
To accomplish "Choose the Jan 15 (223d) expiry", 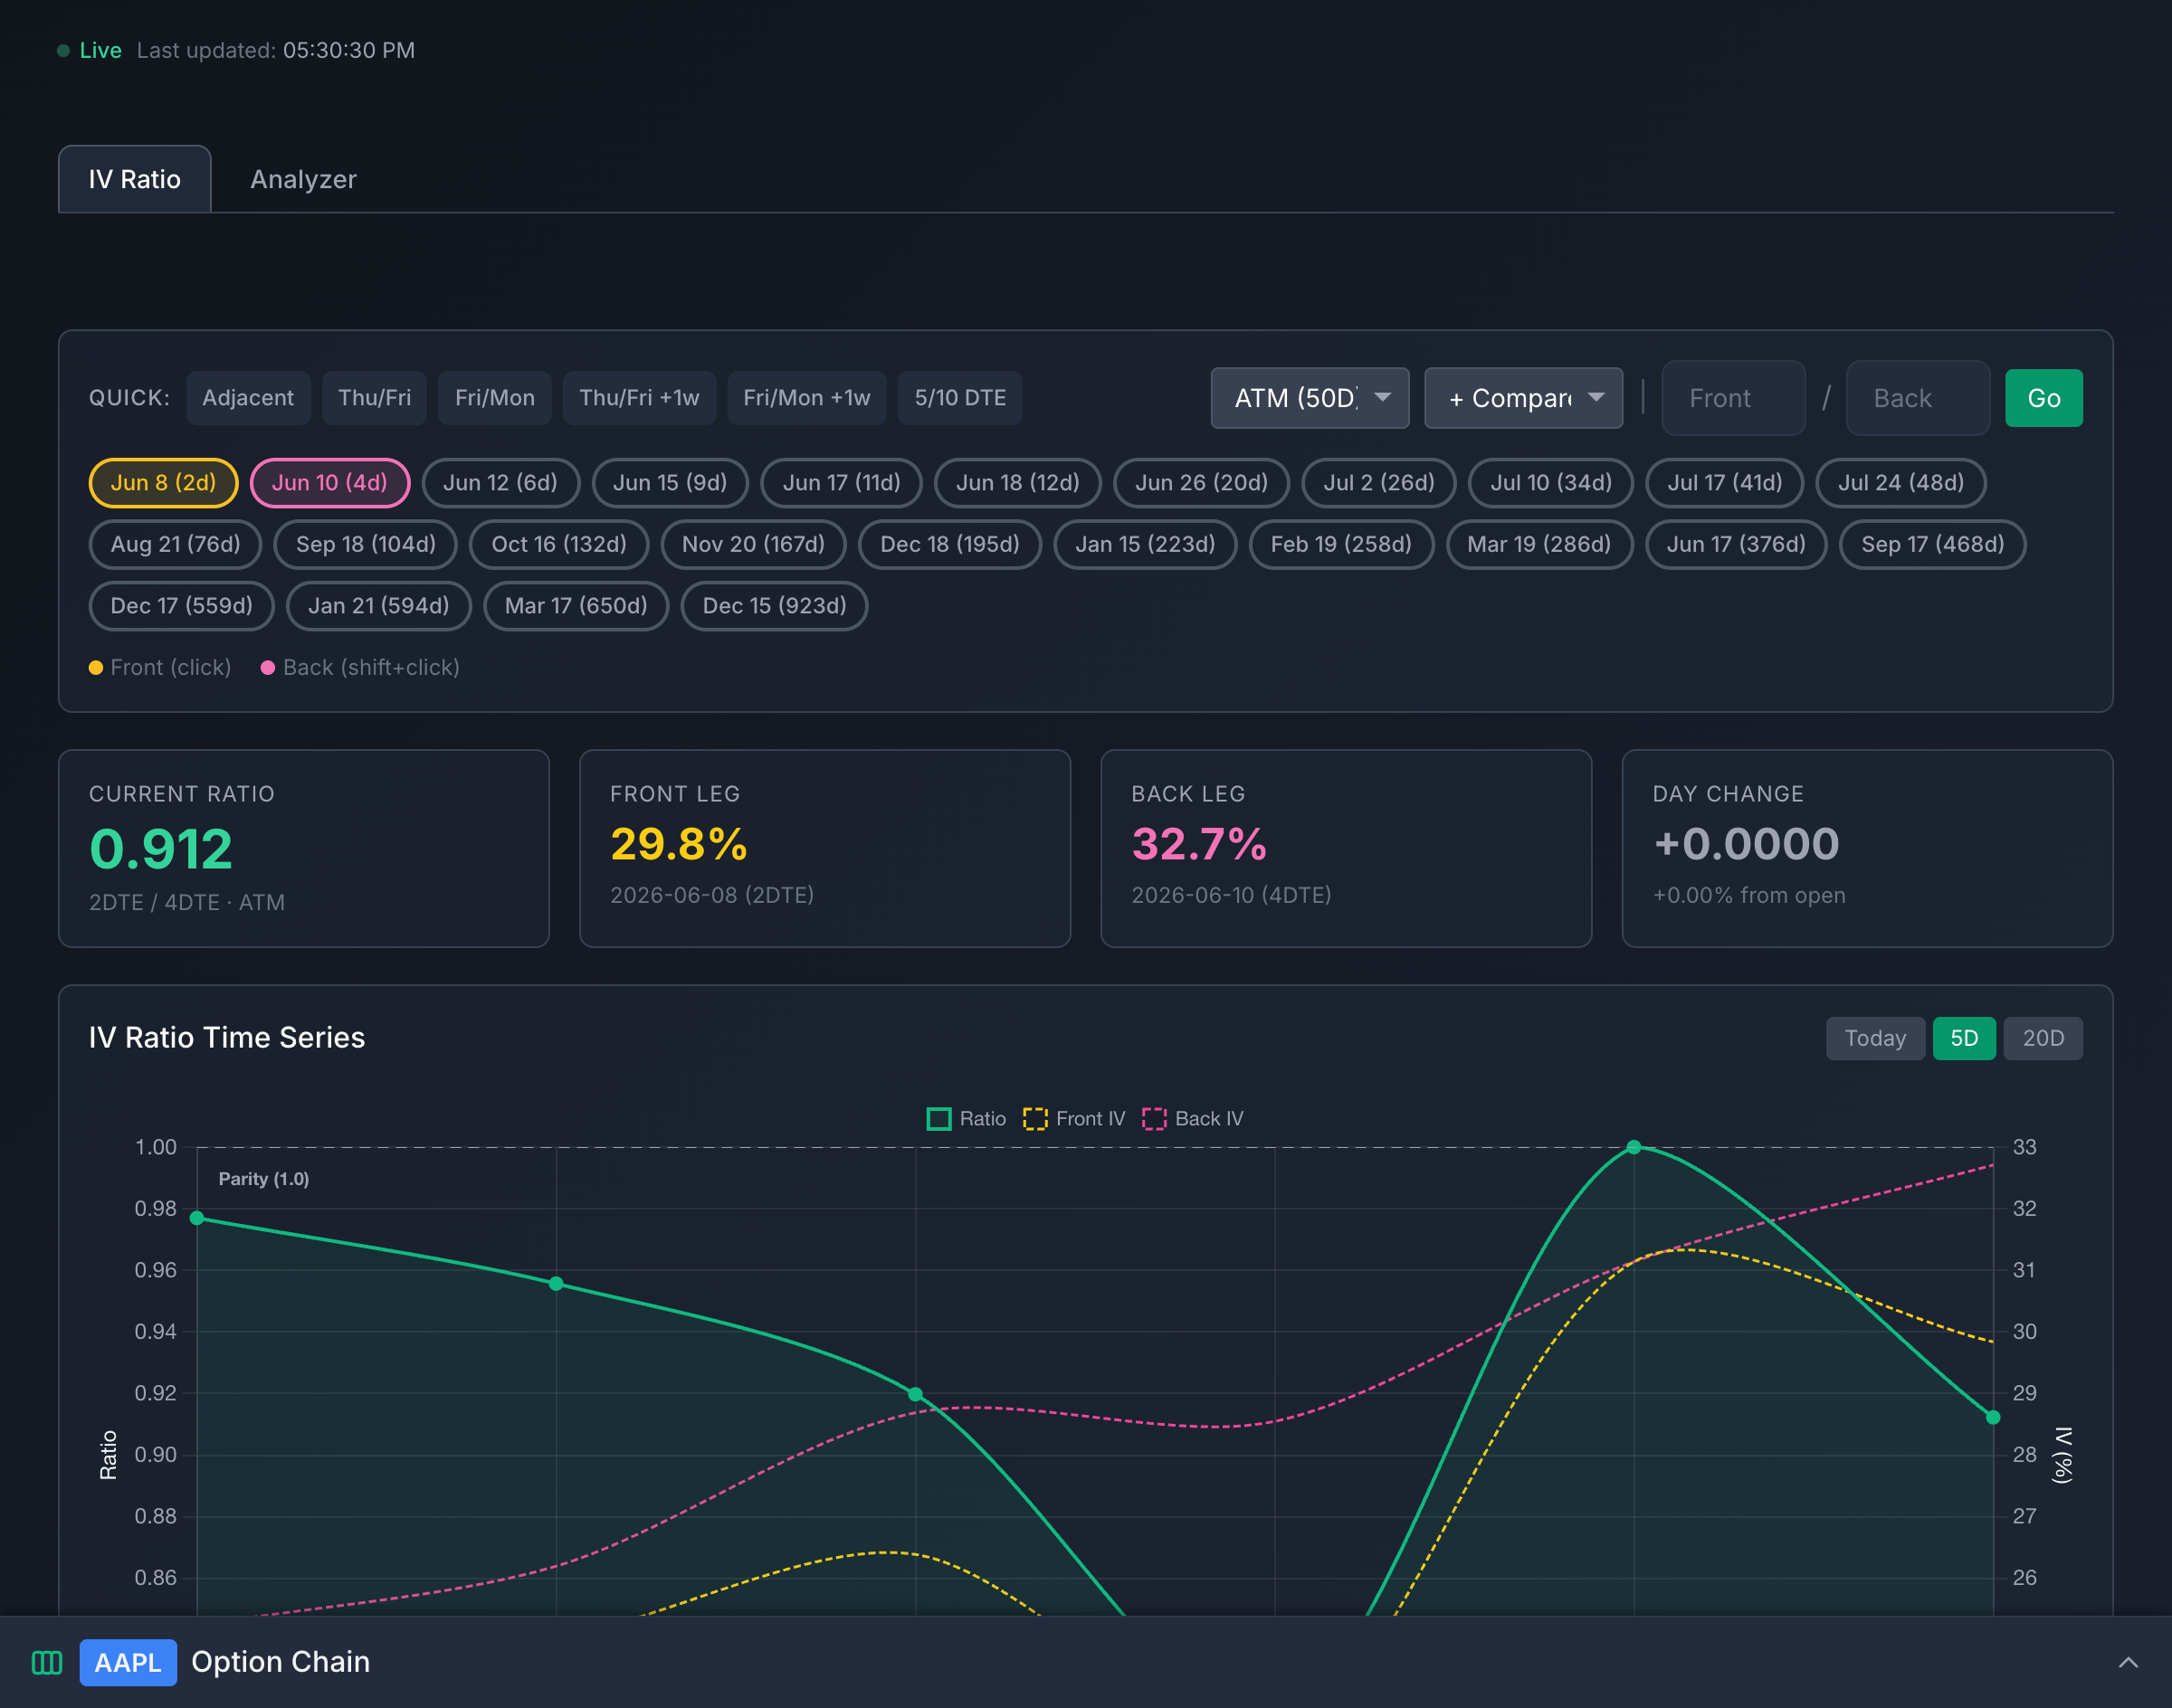I will click(x=1145, y=545).
